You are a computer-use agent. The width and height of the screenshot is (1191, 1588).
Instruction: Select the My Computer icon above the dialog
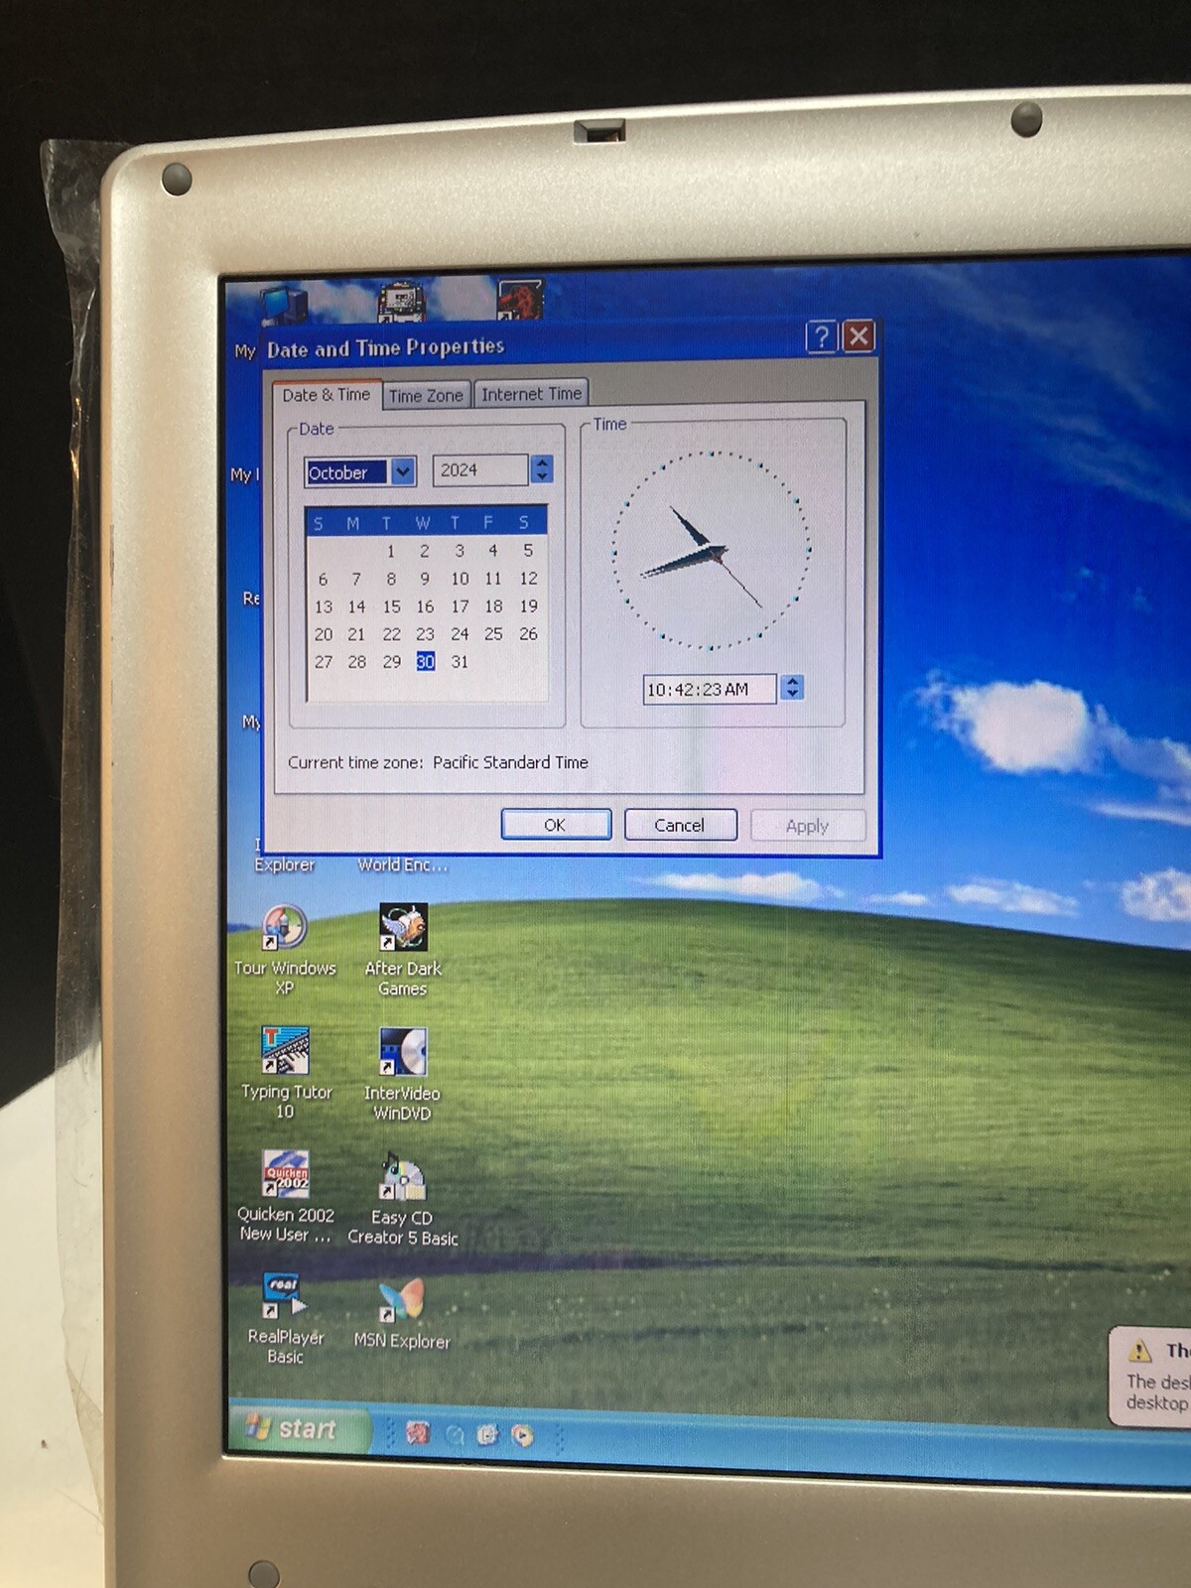(284, 303)
